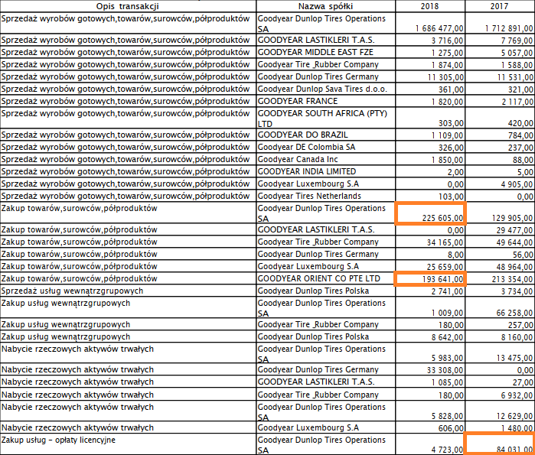
Task: Click the value 13 475,00
Action: pos(515,358)
